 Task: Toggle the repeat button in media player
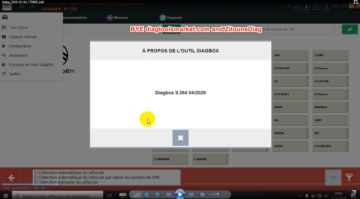coord(147,195)
